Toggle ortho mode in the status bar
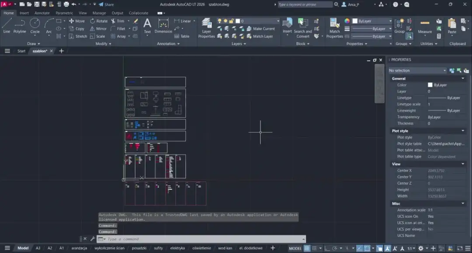Image resolution: width=472 pixels, height=253 pixels. click(x=326, y=248)
